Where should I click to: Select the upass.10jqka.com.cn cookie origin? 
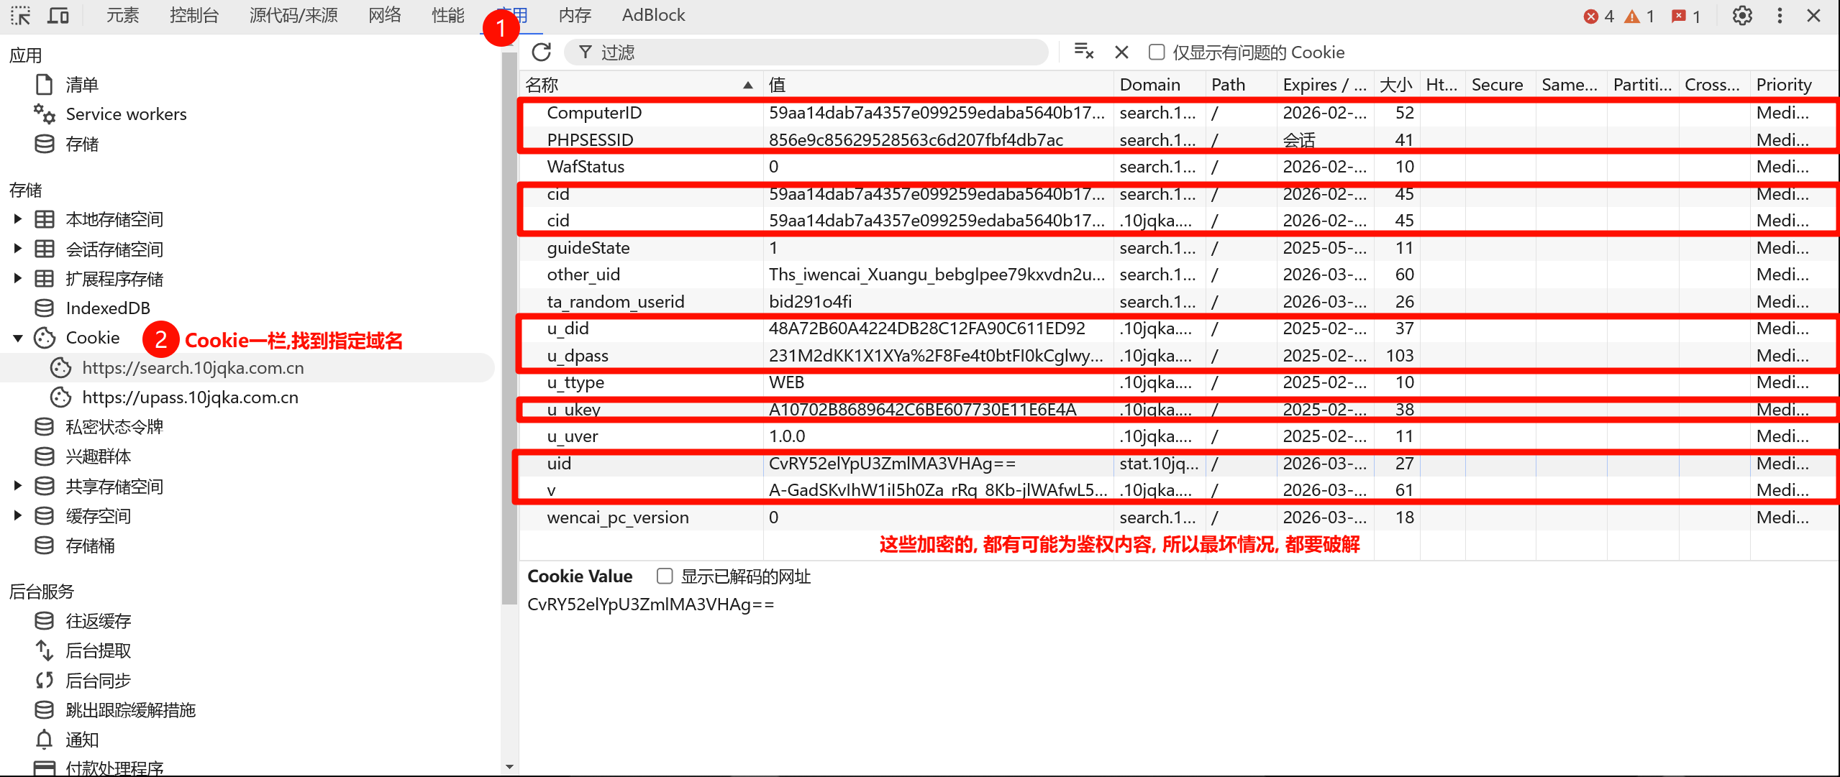[190, 397]
